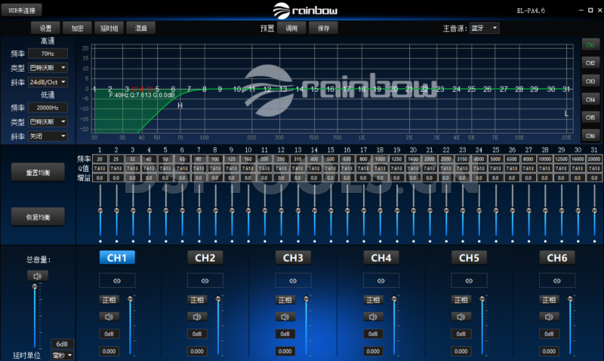Mute CH5 using its speaker icon
Image resolution: width=604 pixels, height=361 pixels.
[x=461, y=317]
